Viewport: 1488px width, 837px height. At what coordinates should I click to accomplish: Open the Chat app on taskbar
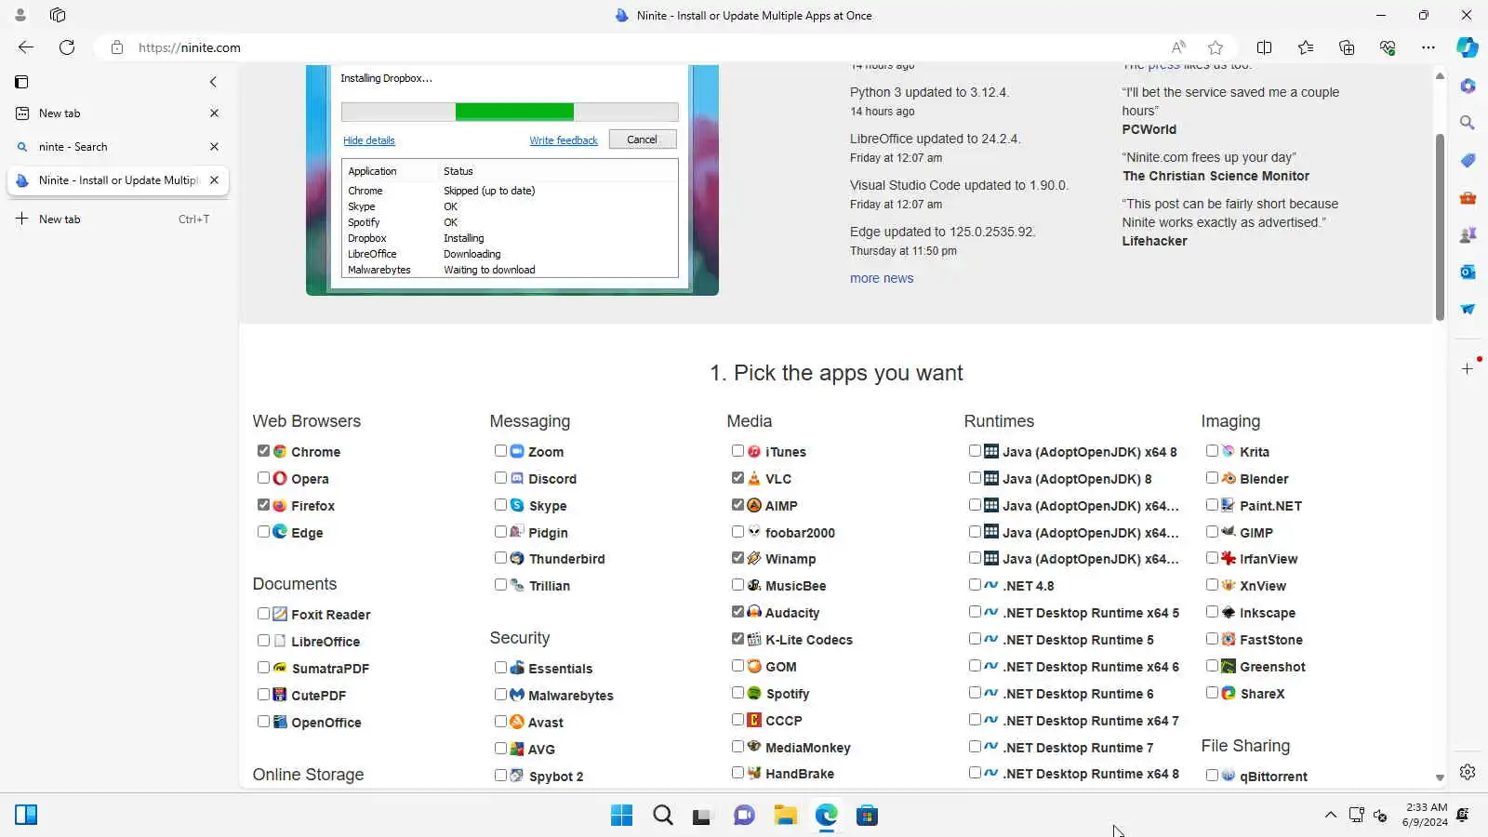[x=744, y=816]
